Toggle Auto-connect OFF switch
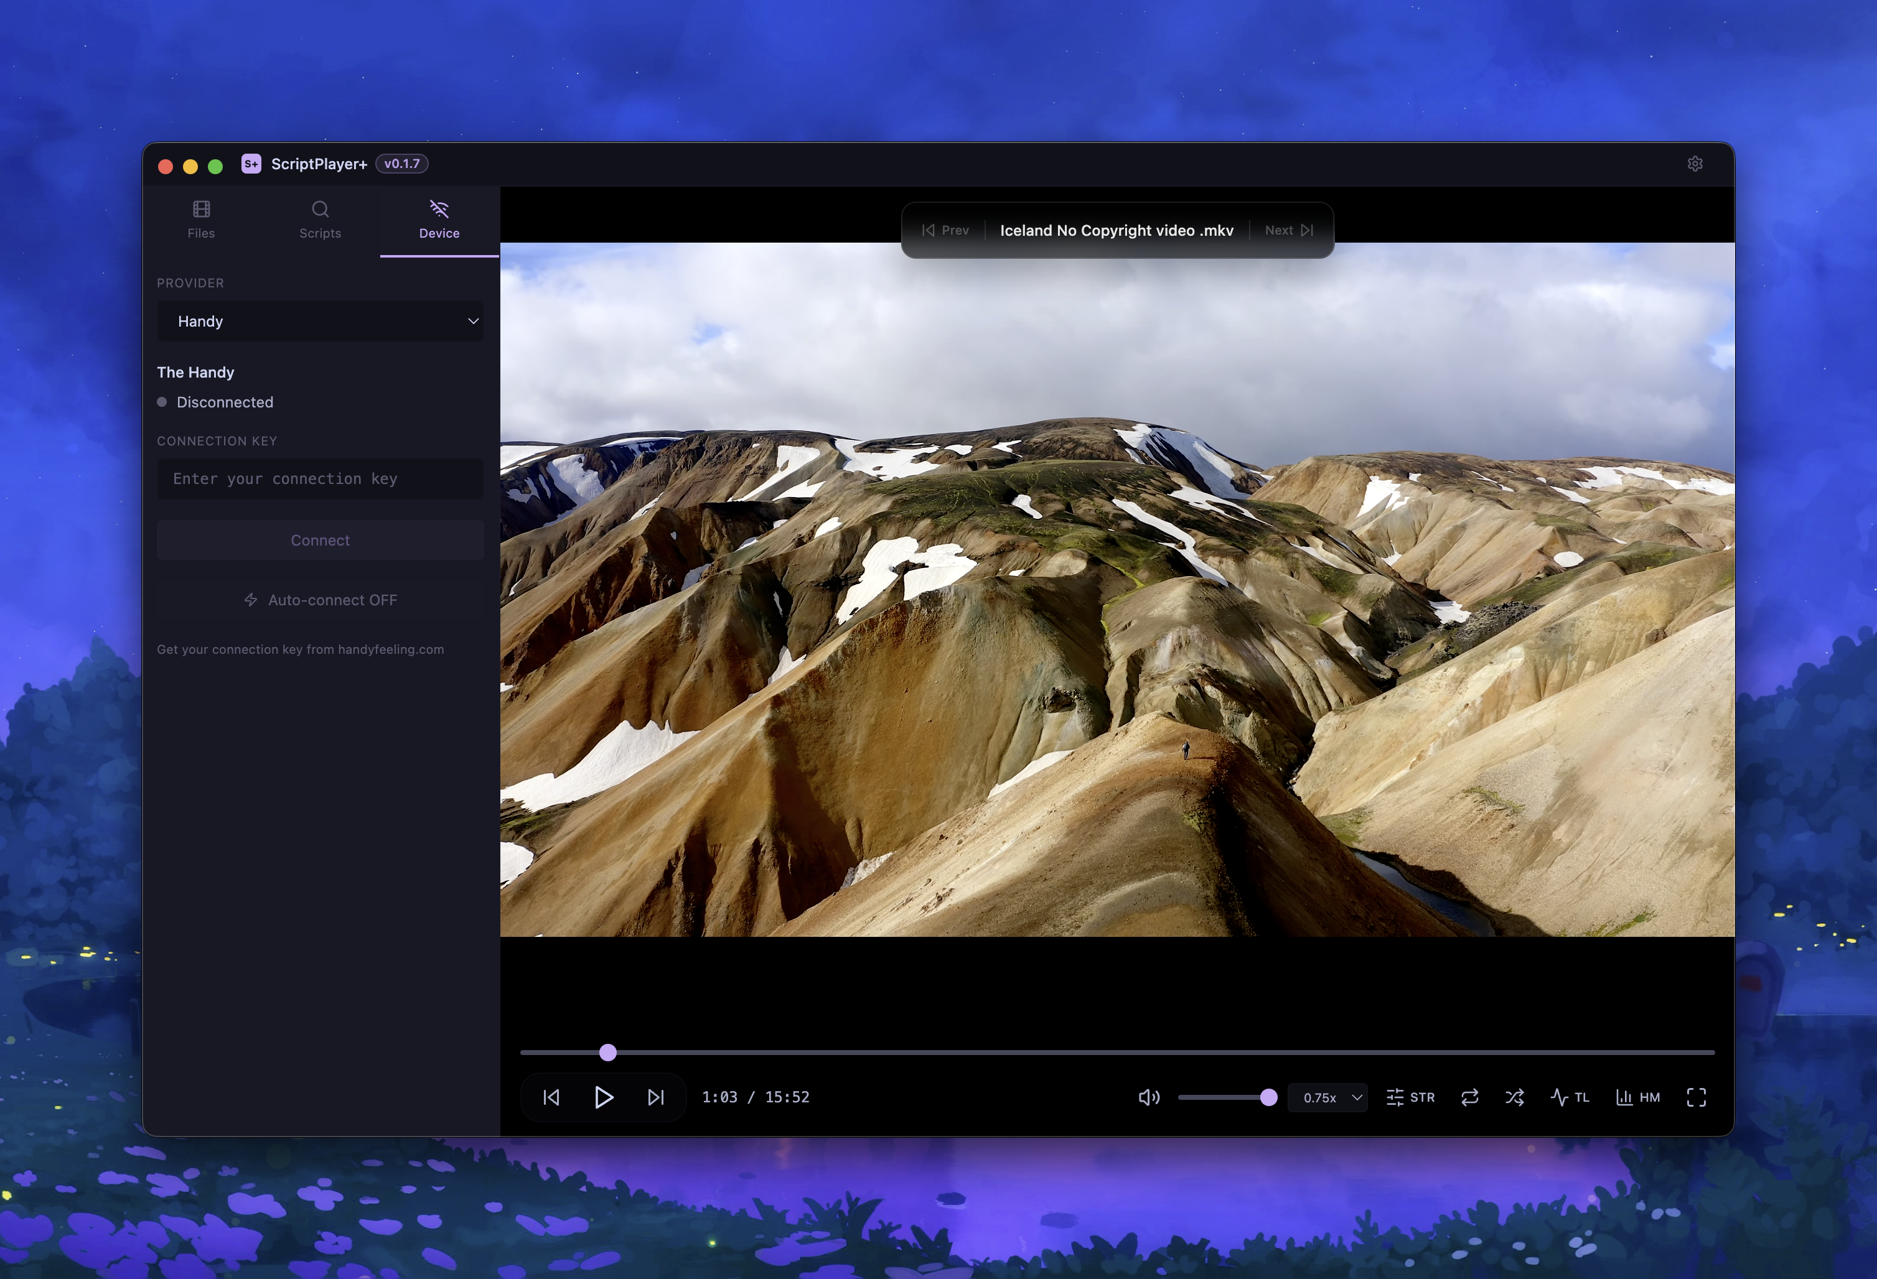1877x1279 pixels. (x=321, y=600)
